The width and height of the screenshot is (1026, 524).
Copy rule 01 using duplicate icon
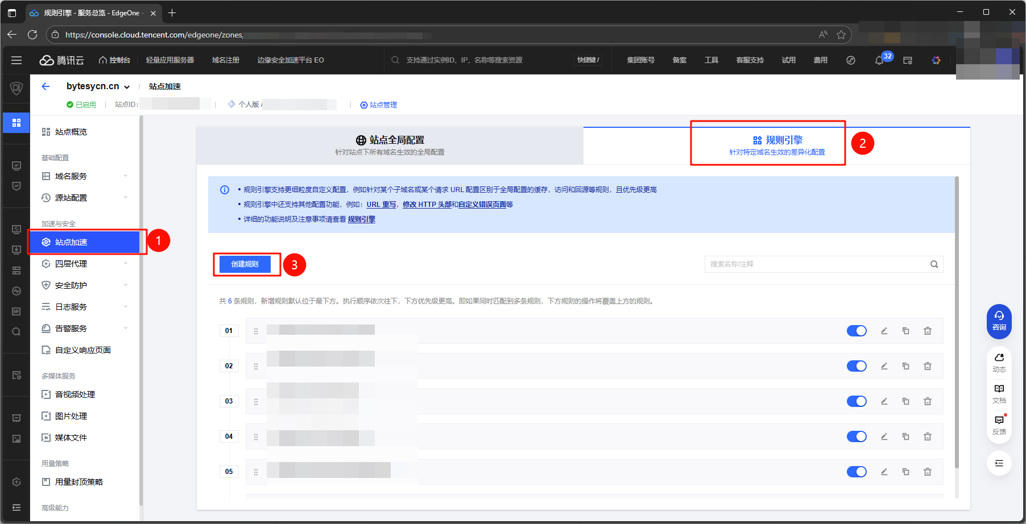pyautogui.click(x=906, y=331)
